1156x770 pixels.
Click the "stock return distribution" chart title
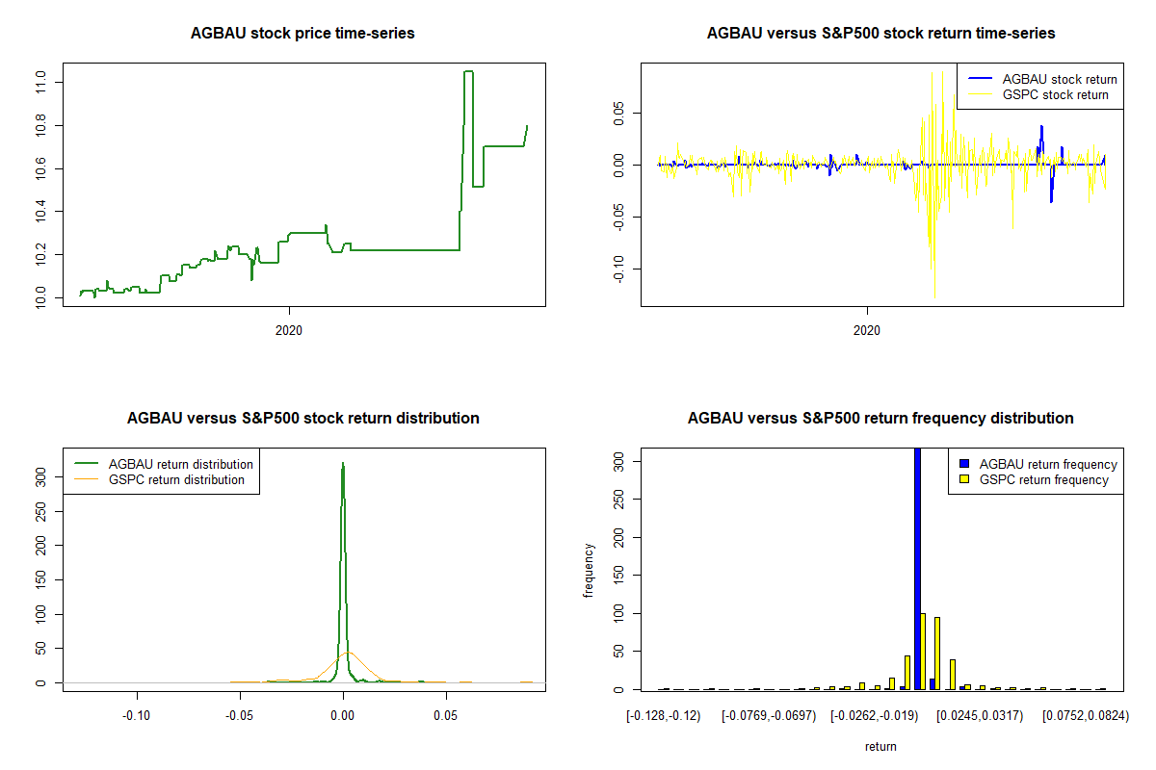[x=302, y=419]
